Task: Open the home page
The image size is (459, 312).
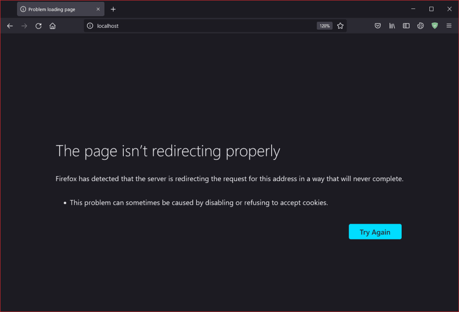Action: tap(52, 26)
